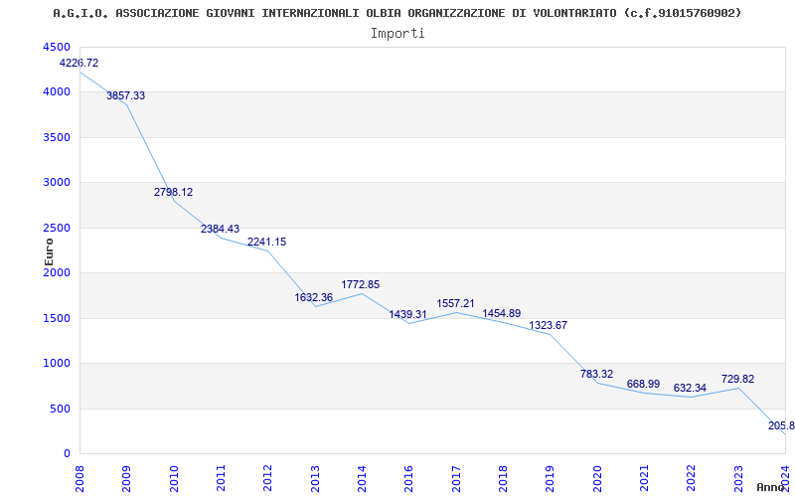
Task: Click the 2022 x-axis year label
Action: point(691,479)
